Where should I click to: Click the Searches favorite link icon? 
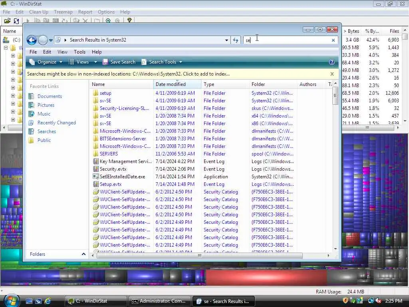(x=31, y=131)
